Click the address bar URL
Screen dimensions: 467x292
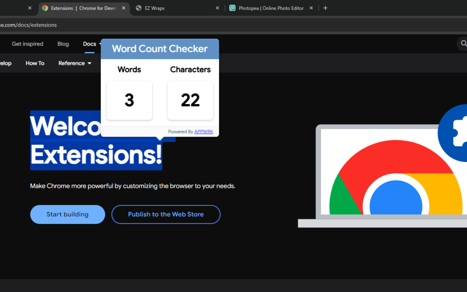(28, 25)
